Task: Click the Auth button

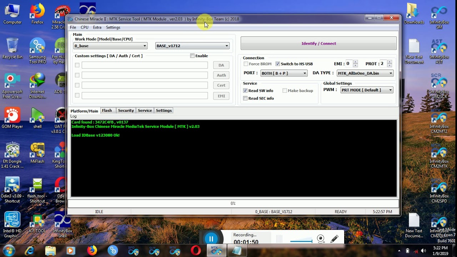Action: pos(221,75)
